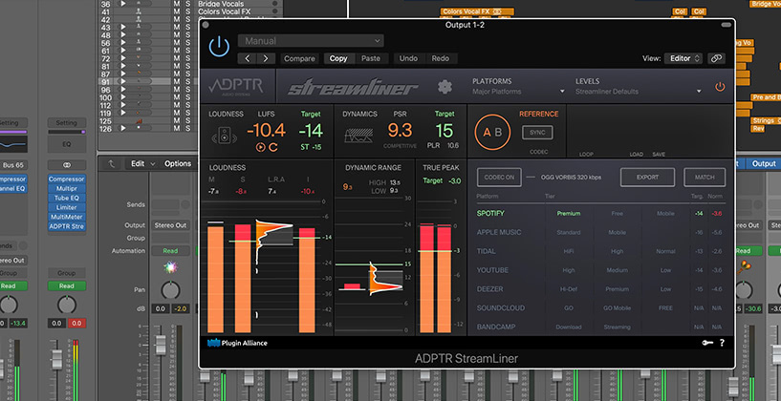Select Apple Music Standard tier
Screen dimensions: 781x401
569,232
